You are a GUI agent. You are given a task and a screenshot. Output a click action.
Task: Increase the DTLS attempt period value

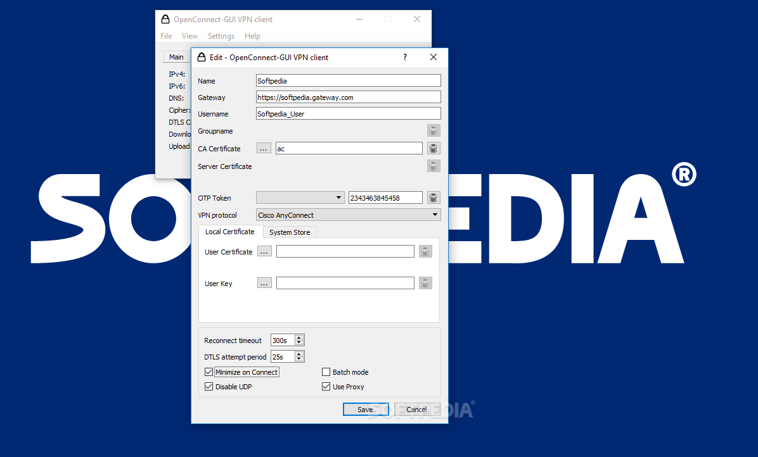[x=299, y=354]
